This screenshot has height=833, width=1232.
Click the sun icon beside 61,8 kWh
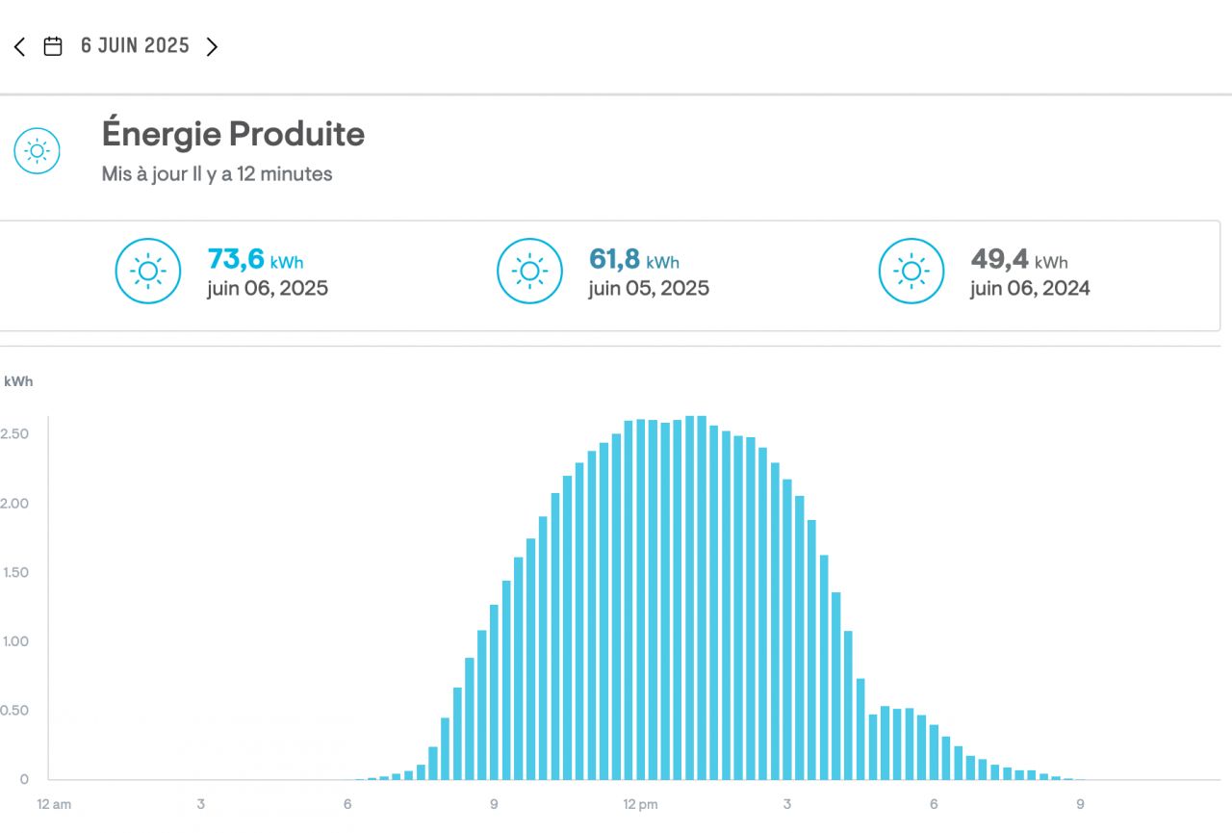[x=529, y=272]
